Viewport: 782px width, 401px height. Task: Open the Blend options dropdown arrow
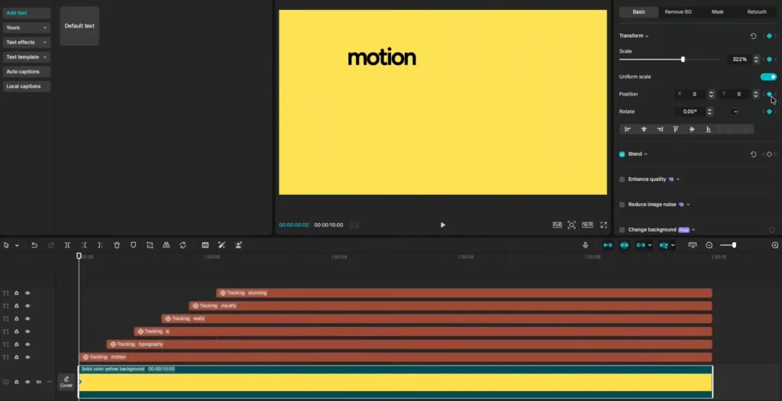[x=646, y=154]
